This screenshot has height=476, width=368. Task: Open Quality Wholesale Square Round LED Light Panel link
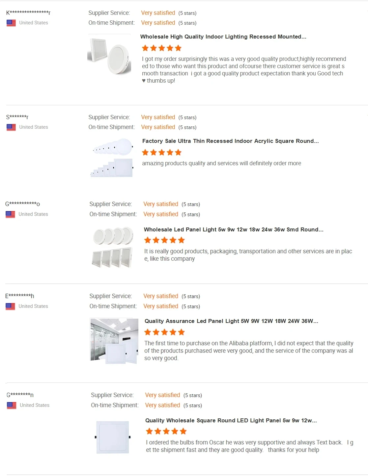click(x=231, y=421)
